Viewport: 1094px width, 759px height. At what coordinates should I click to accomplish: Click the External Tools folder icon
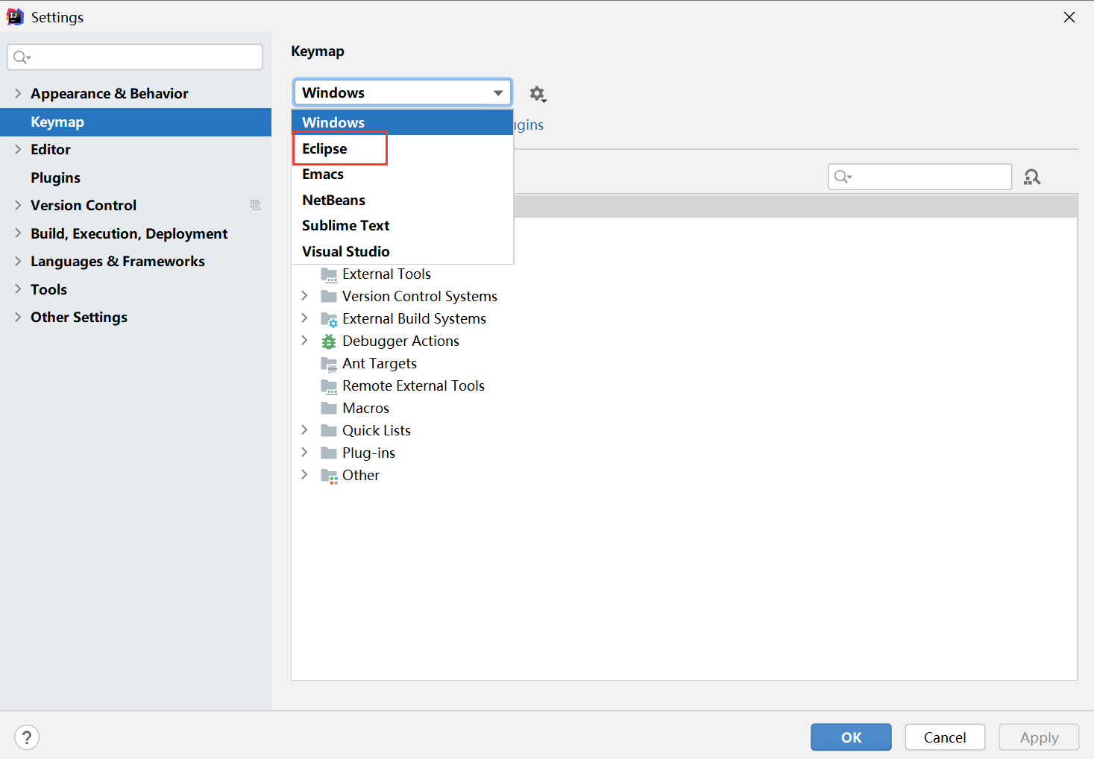pyautogui.click(x=329, y=274)
